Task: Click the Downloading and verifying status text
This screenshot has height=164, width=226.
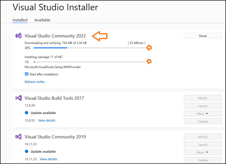Action: click(56, 43)
